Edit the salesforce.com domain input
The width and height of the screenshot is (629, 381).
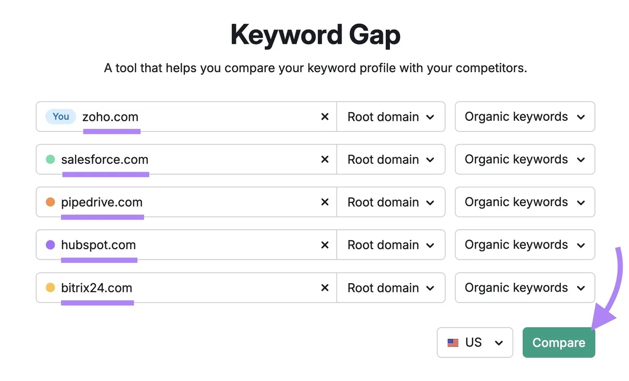pyautogui.click(x=186, y=160)
